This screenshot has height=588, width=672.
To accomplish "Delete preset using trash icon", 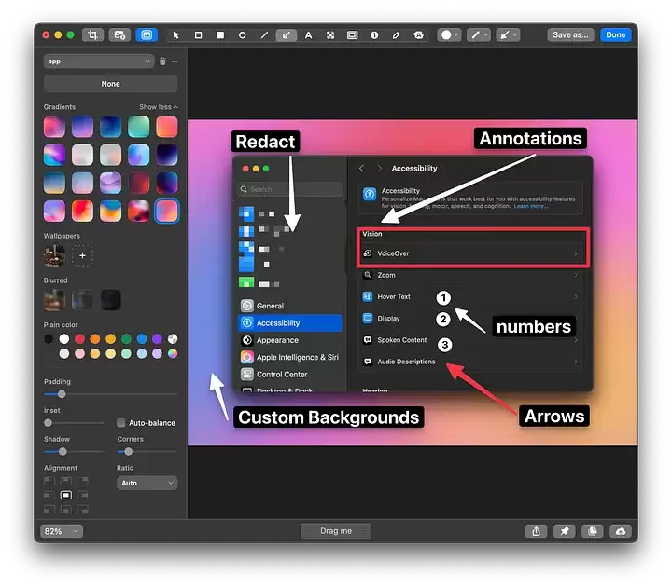I will (x=162, y=62).
